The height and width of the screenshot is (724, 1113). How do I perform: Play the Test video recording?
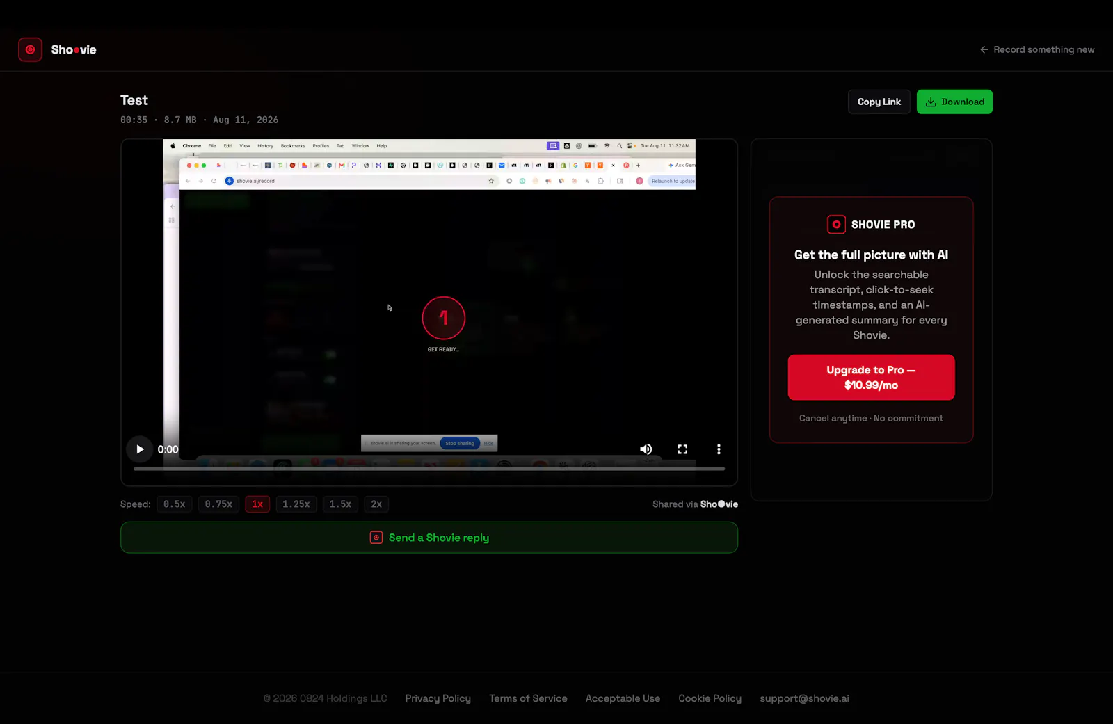140,449
